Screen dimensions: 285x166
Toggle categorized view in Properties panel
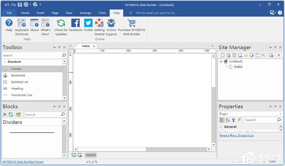point(222,120)
